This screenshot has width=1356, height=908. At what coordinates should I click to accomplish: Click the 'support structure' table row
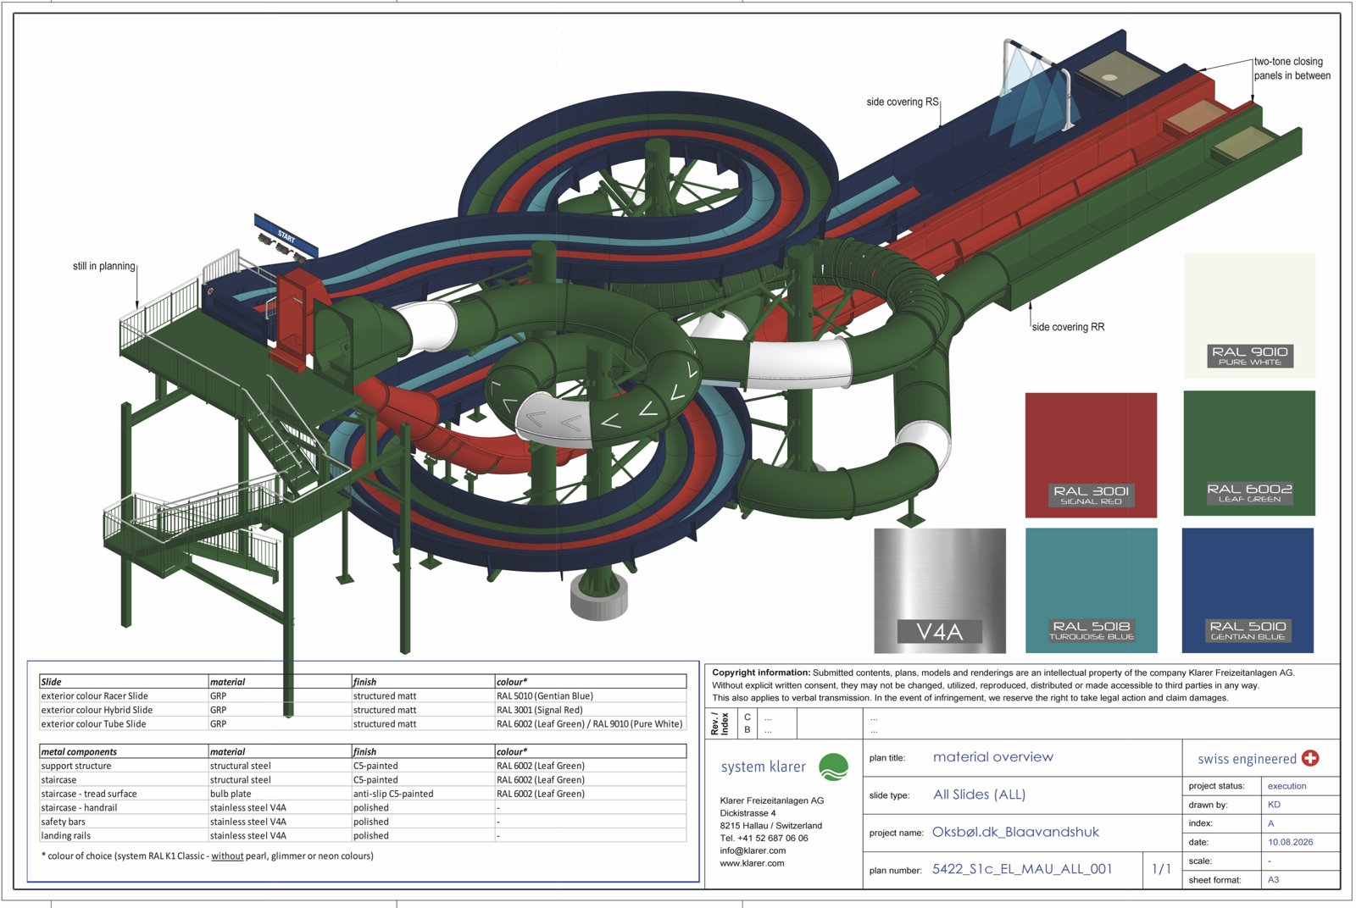point(363,766)
